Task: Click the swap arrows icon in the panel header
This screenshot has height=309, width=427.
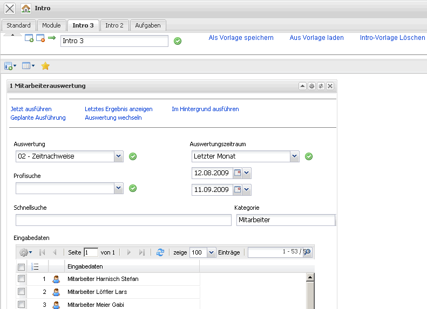Action: [321, 86]
